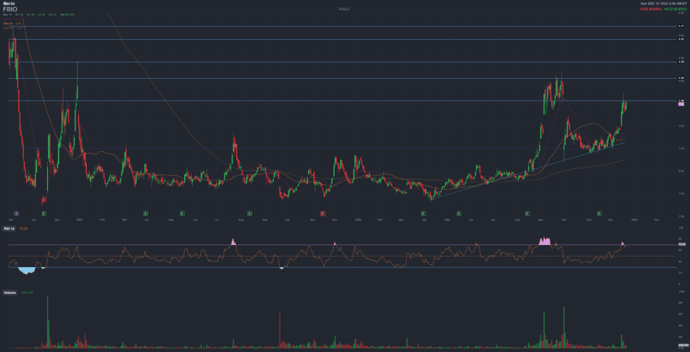Click the first green earnings marker in November
Screen dimensions: 690x352
coord(44,213)
